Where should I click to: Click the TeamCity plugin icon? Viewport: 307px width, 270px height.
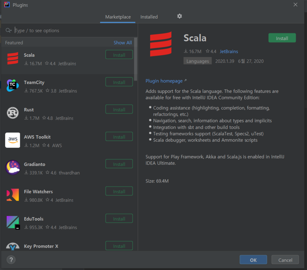coord(13,85)
